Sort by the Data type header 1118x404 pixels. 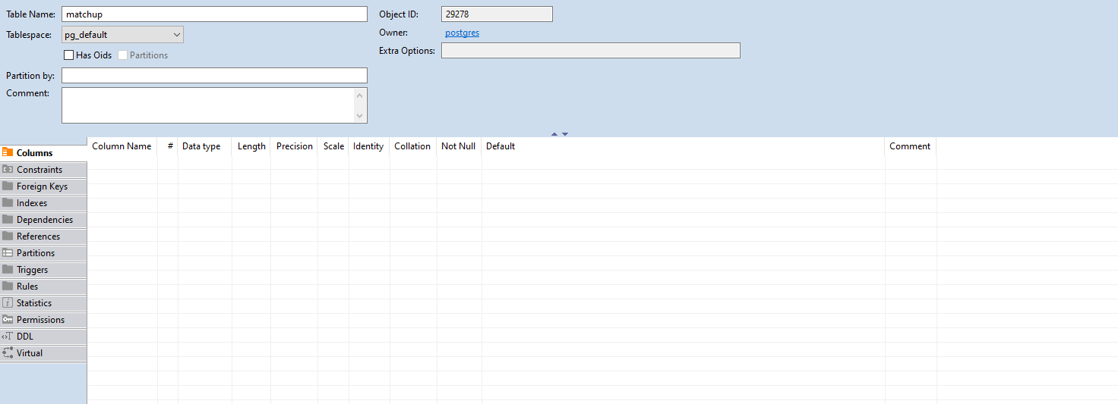click(x=205, y=146)
